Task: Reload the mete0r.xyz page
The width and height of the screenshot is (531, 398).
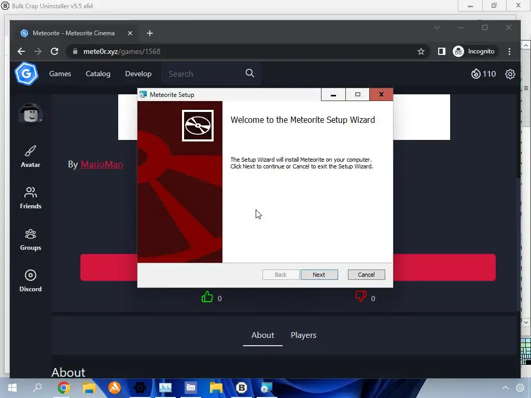Action: tap(54, 51)
